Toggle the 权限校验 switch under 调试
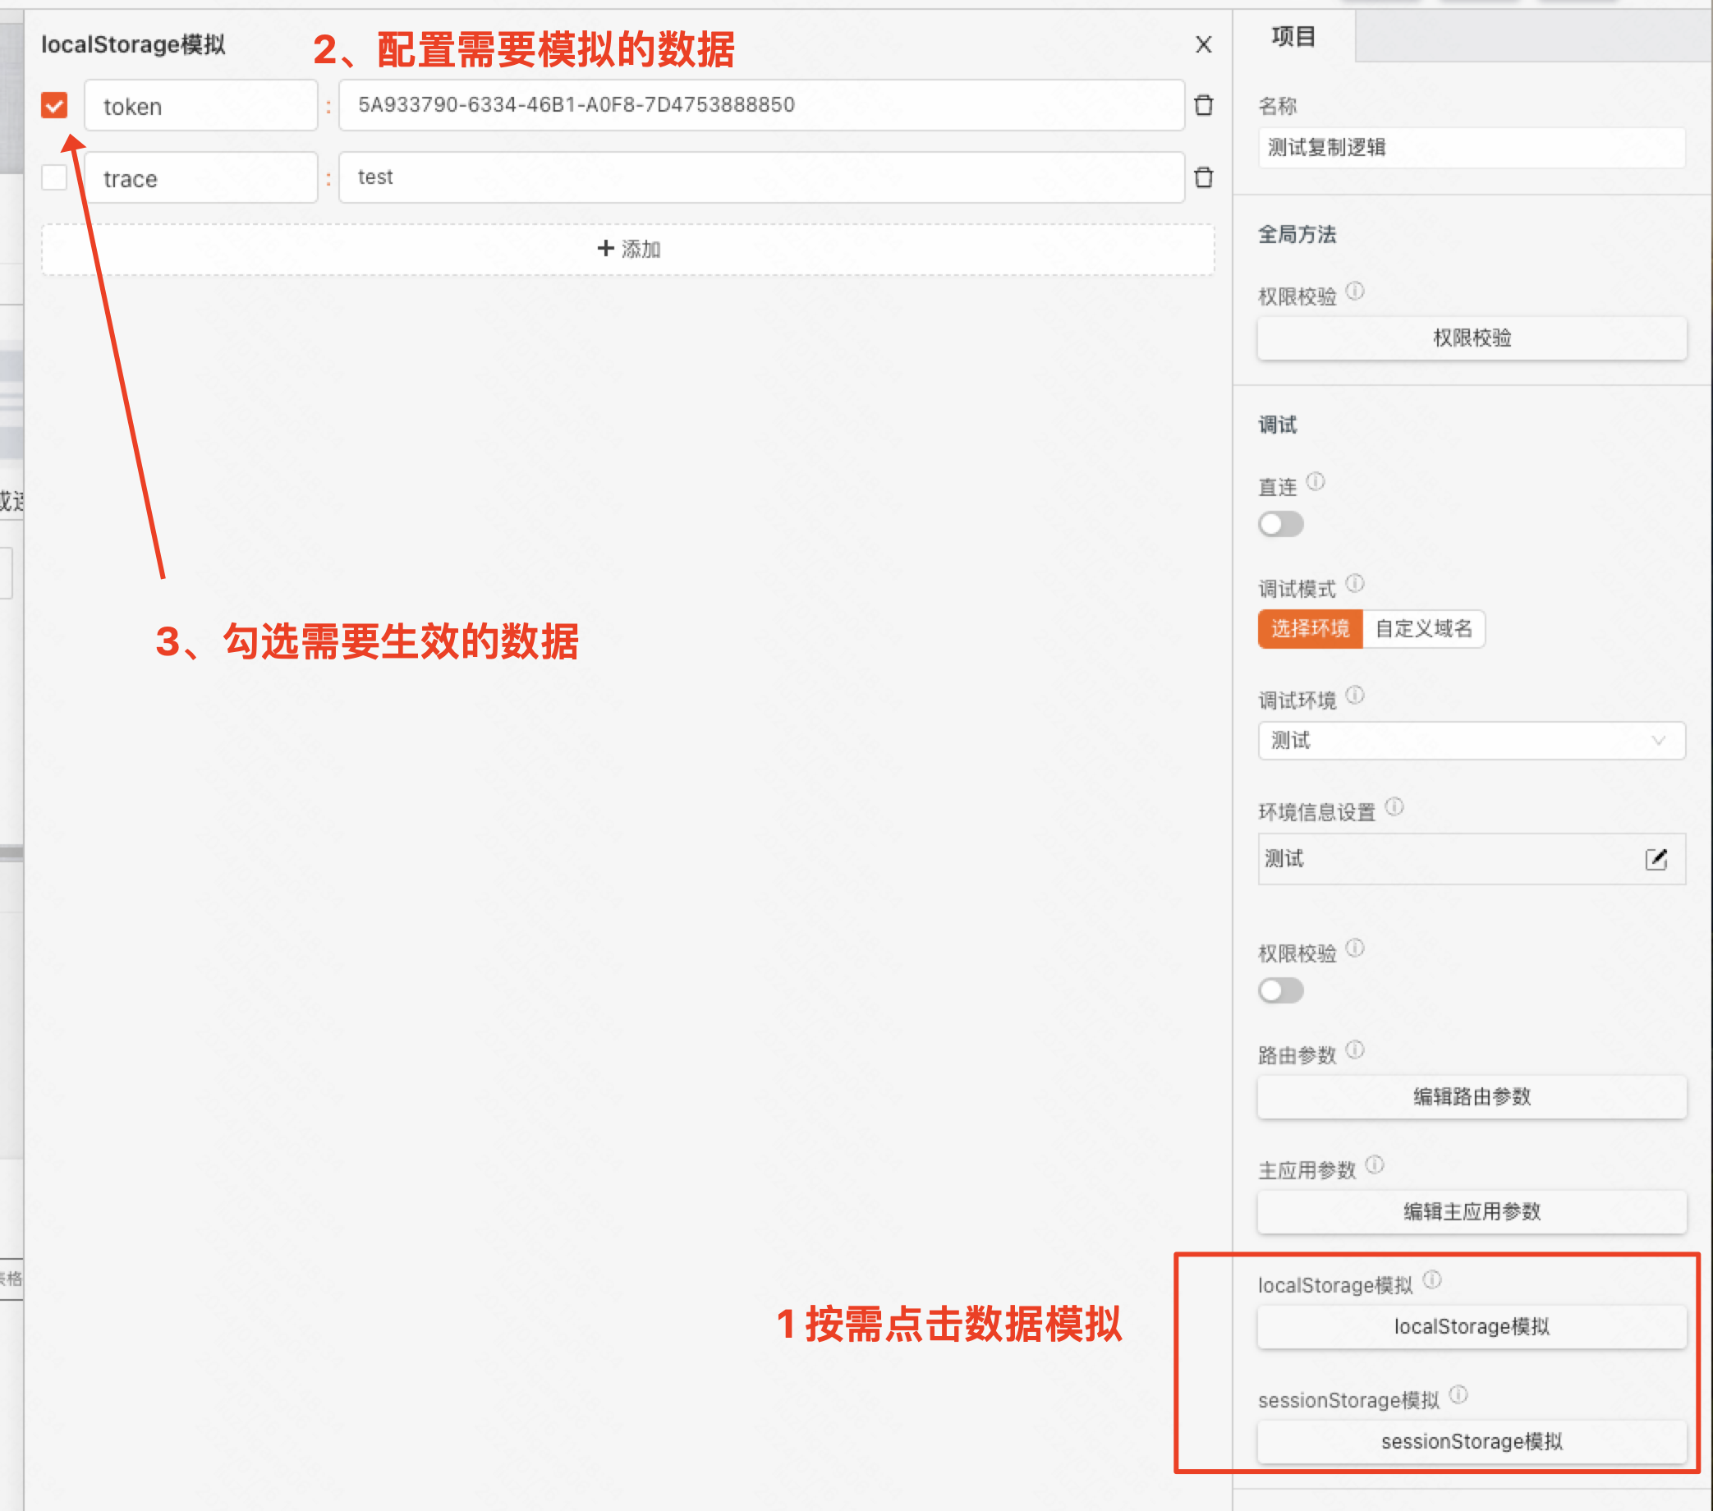1713x1511 pixels. click(x=1280, y=990)
